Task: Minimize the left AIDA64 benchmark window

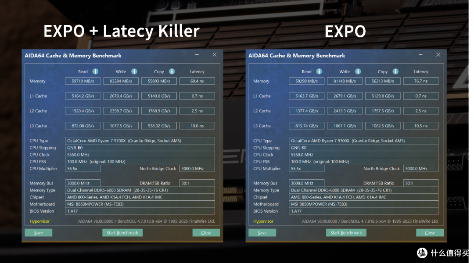Action: click(197, 55)
